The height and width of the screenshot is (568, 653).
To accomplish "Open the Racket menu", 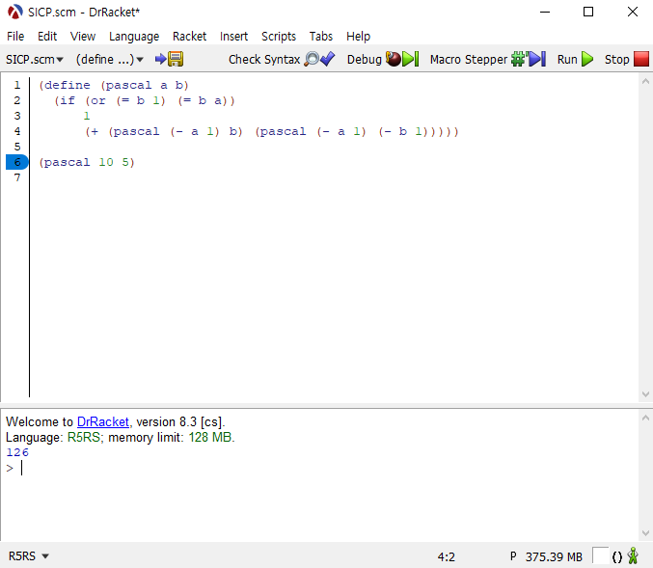I will pos(189,36).
